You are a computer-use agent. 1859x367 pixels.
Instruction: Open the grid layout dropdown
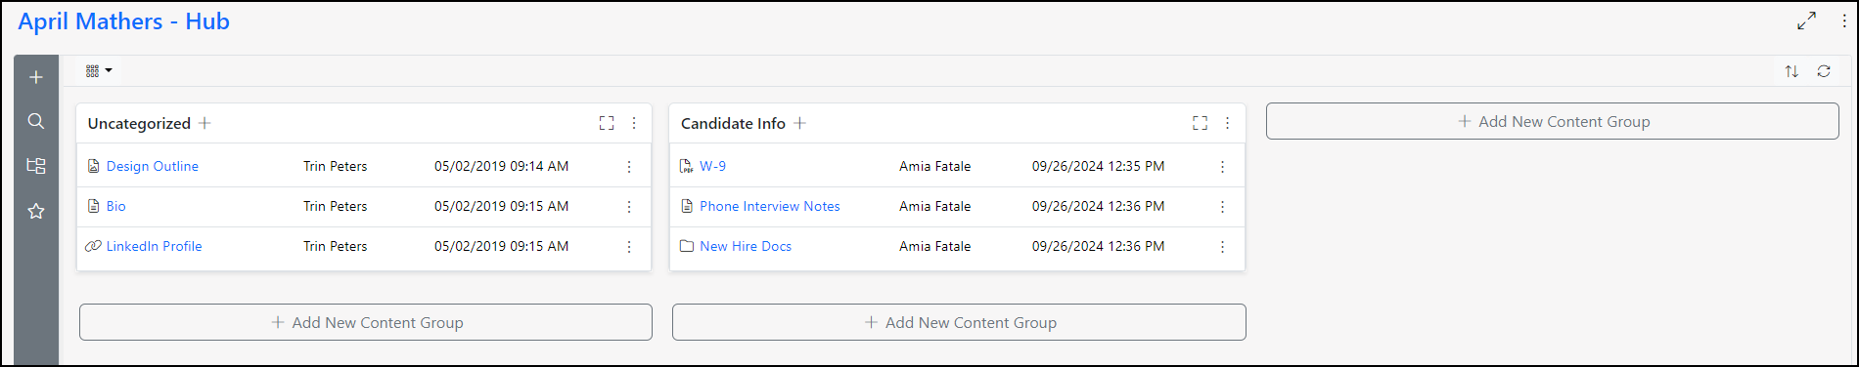[x=99, y=70]
